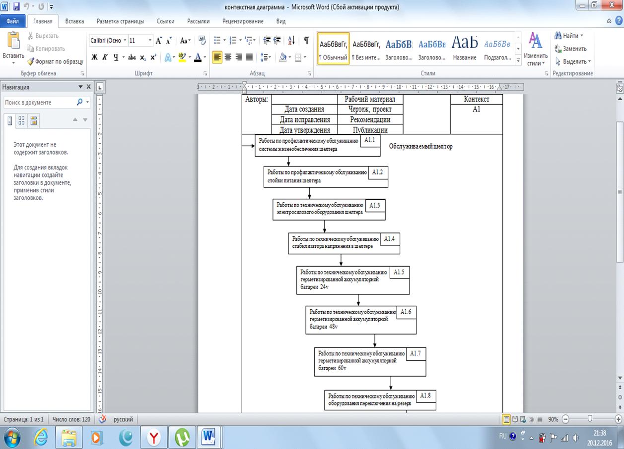Viewport: 624px width, 449px height.
Task: Open the Рецензирование ribbon tab
Action: pyautogui.click(x=243, y=21)
